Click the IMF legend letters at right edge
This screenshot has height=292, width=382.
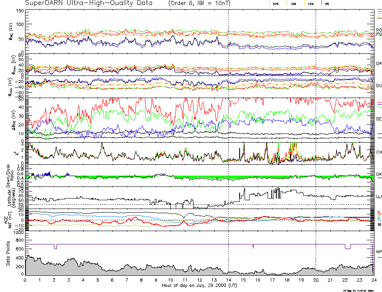click(379, 218)
